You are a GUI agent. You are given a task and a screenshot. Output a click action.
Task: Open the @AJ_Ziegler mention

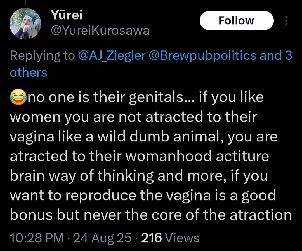click(112, 55)
